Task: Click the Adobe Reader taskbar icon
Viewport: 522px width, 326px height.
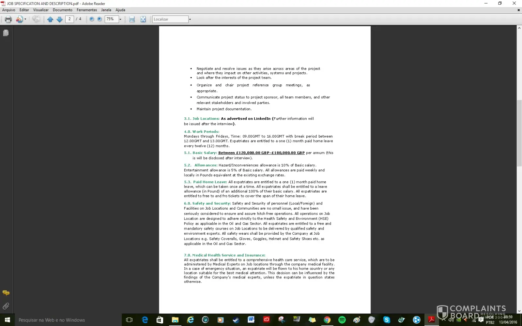Action: pyautogui.click(x=431, y=320)
